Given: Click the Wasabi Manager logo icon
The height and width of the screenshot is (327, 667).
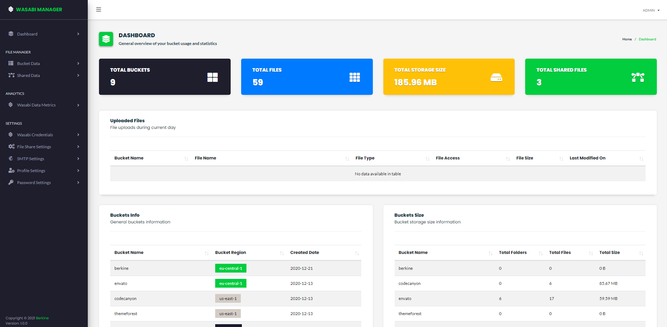Looking at the screenshot, I should 11,9.
